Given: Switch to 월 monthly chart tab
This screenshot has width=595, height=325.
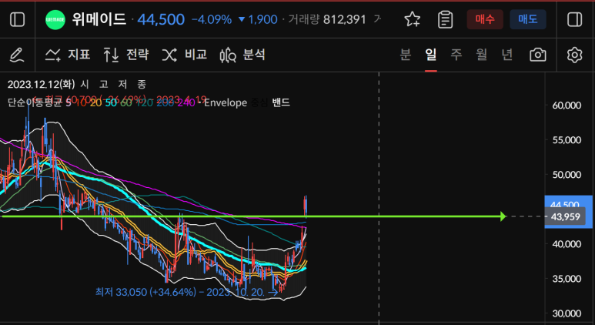Looking at the screenshot, I should click(x=482, y=55).
